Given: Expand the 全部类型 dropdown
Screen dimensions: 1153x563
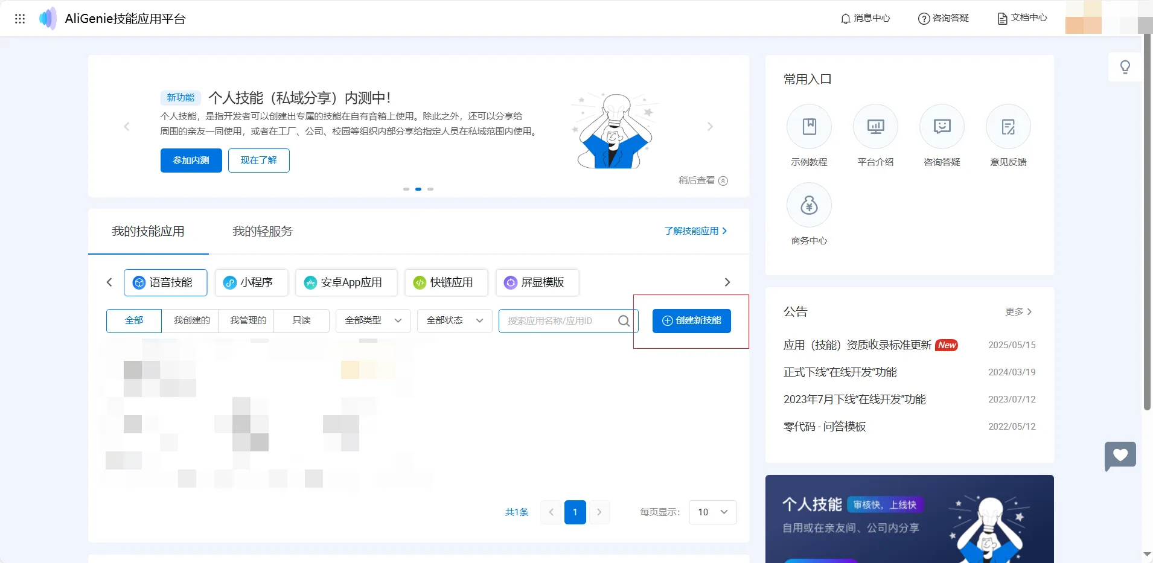Looking at the screenshot, I should pyautogui.click(x=373, y=320).
